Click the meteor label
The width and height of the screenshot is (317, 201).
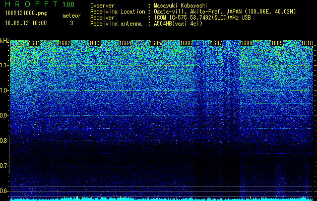72,16
